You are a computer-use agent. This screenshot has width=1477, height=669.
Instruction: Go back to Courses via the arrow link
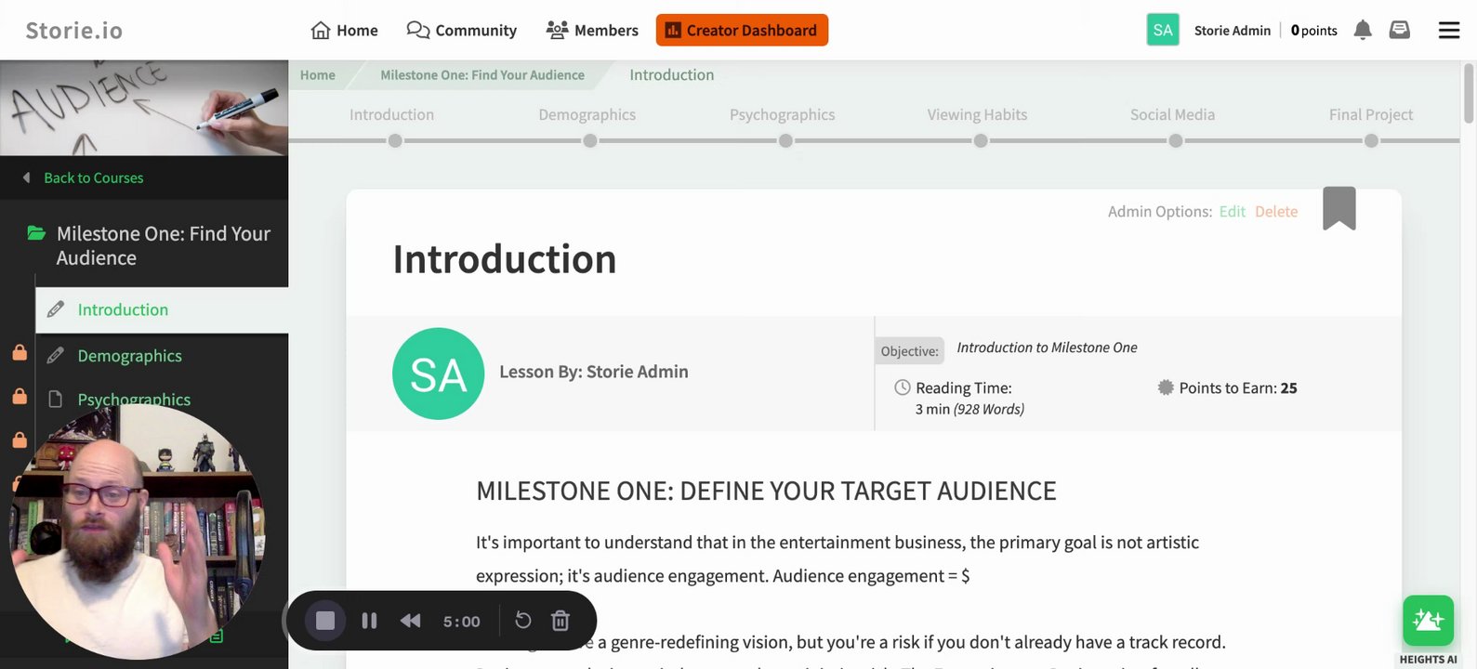[93, 177]
